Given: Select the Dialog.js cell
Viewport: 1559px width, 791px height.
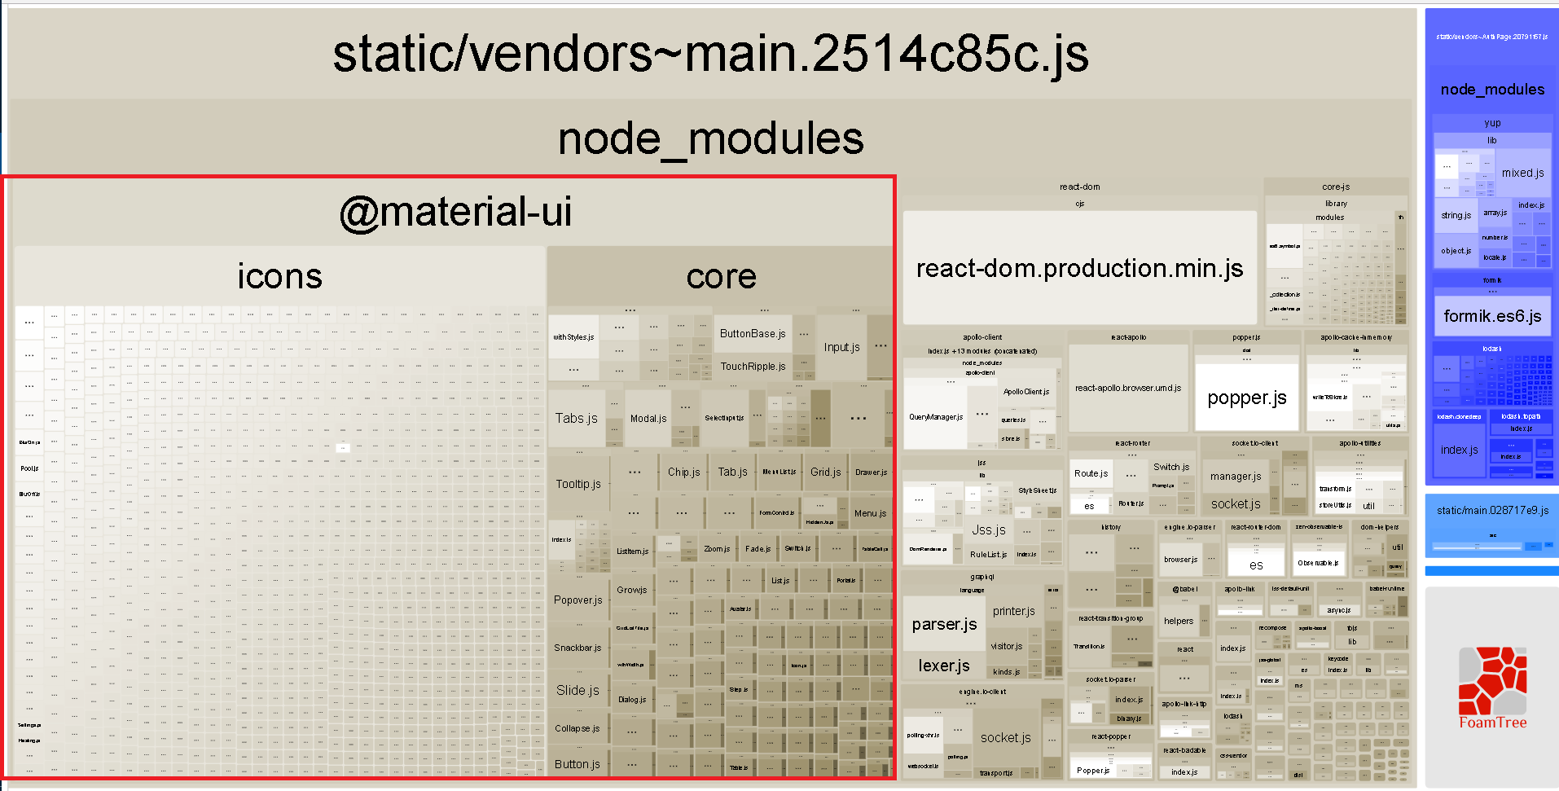Looking at the screenshot, I should 632,700.
